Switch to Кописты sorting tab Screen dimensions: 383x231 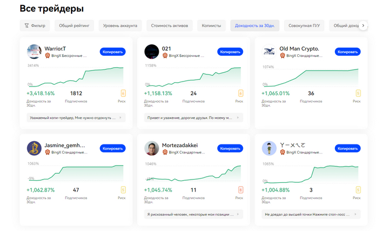click(x=211, y=26)
